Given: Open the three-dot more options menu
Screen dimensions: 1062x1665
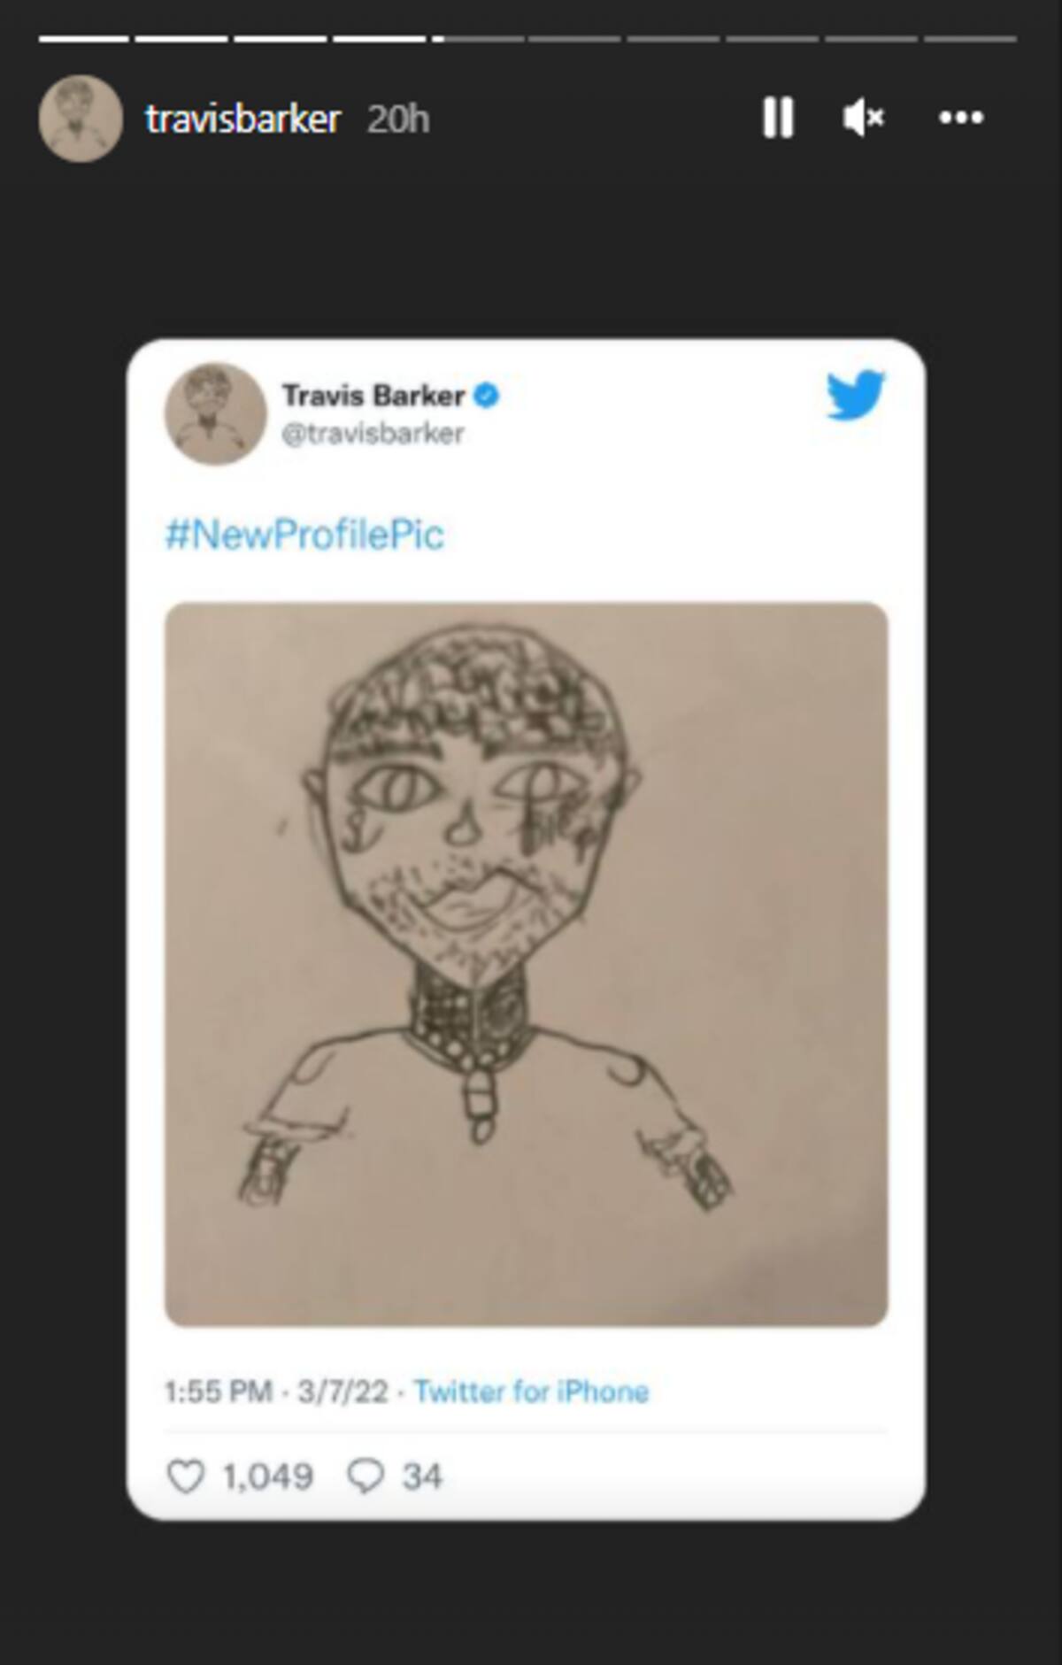Looking at the screenshot, I should [961, 117].
